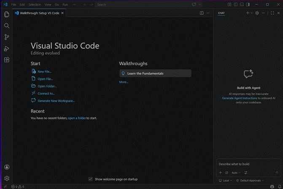Click the Copilot status bar icon

tap(272, 186)
